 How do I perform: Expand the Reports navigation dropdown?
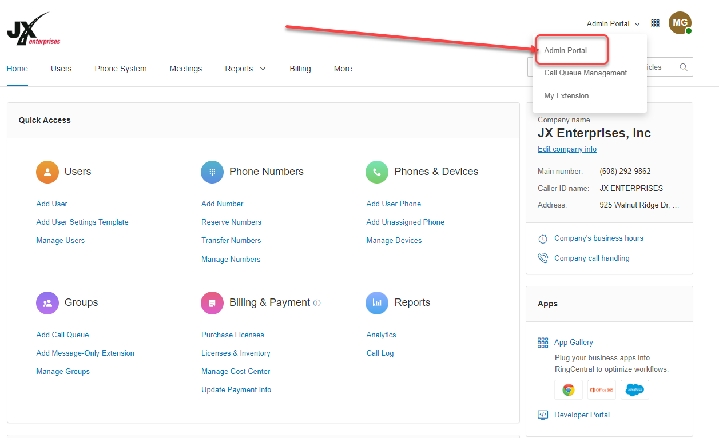(245, 69)
